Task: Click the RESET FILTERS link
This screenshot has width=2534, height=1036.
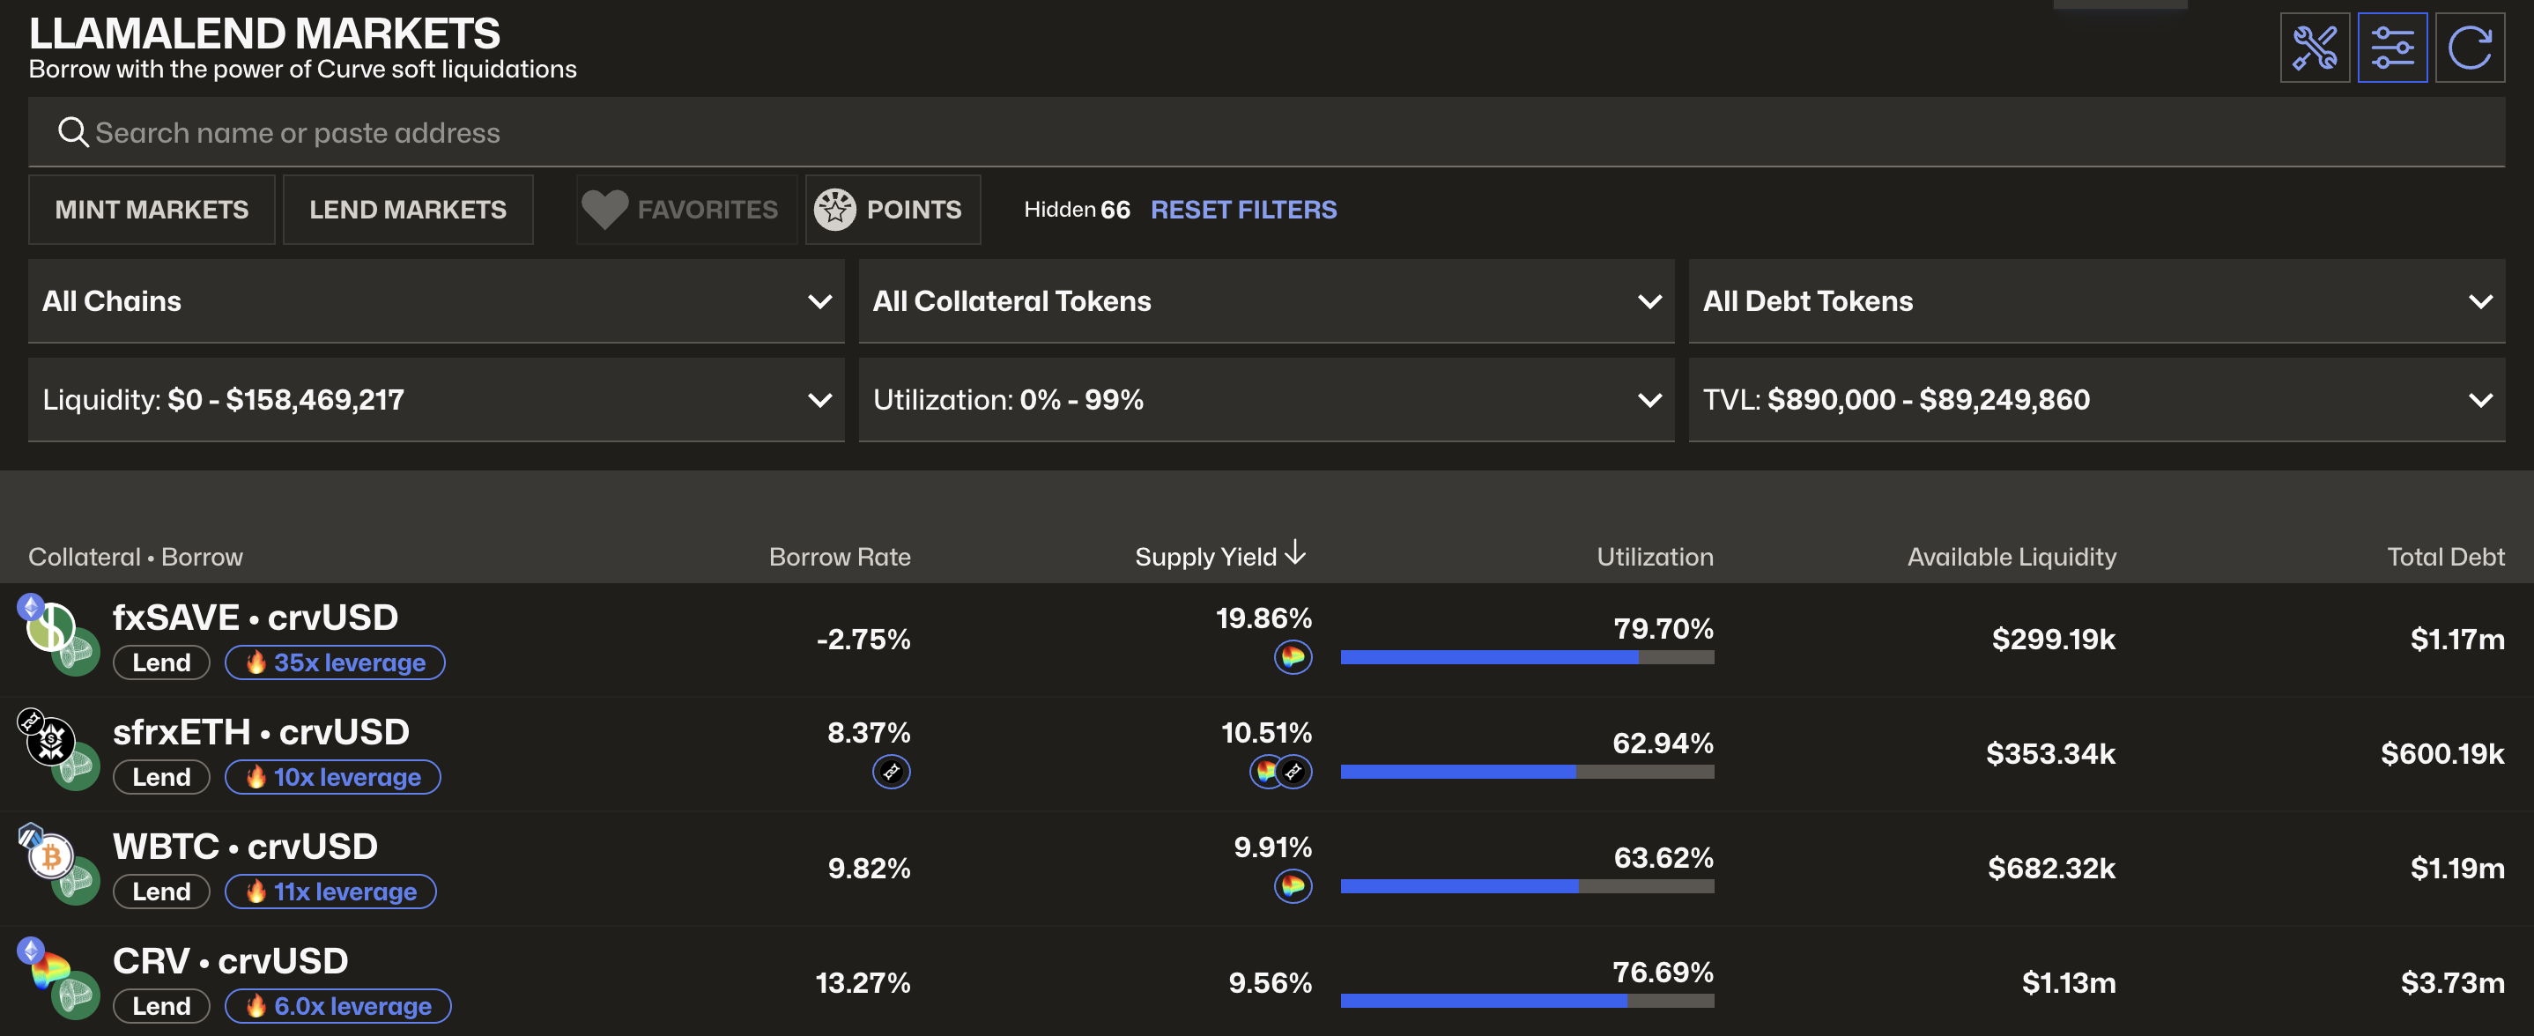Action: pos(1243,209)
